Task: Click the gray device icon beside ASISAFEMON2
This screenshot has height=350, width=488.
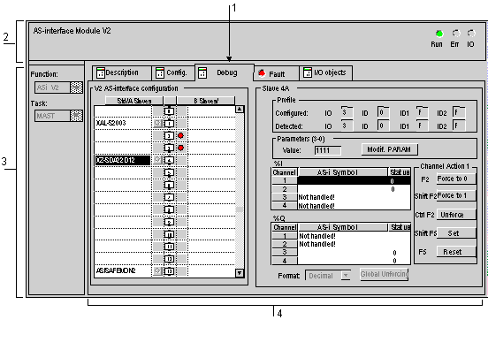Action: pyautogui.click(x=157, y=271)
